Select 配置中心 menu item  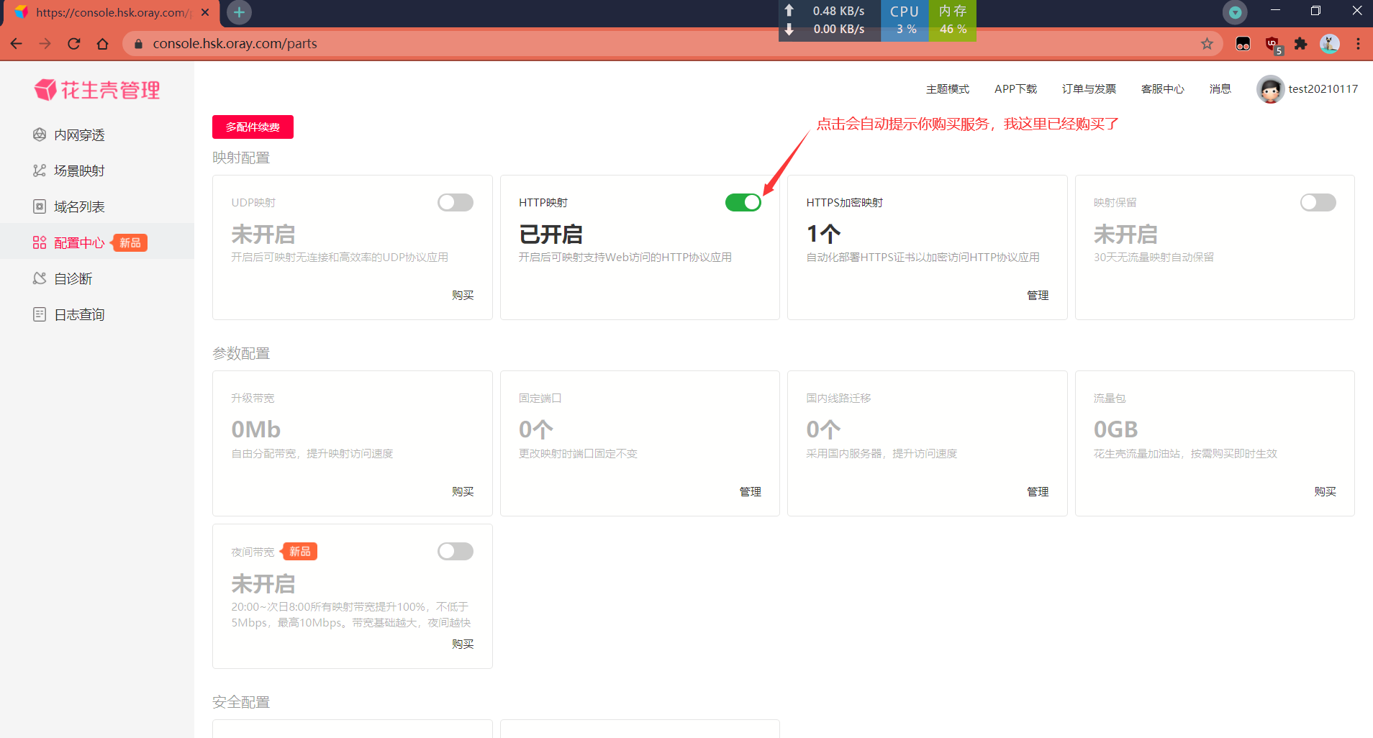(x=79, y=242)
